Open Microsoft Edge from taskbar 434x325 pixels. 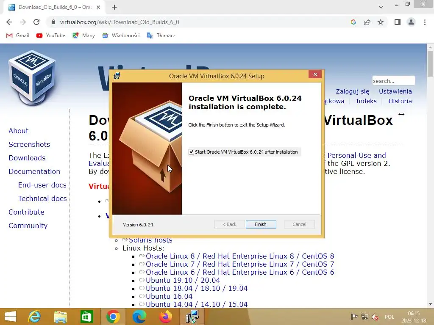pos(139,317)
